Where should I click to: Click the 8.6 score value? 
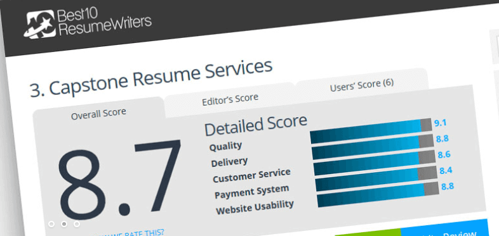point(444,155)
